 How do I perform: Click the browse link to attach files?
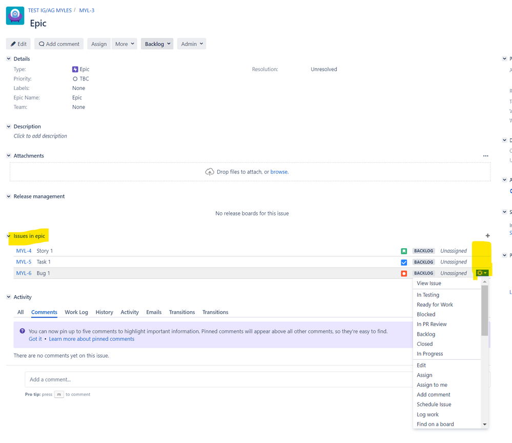(279, 171)
